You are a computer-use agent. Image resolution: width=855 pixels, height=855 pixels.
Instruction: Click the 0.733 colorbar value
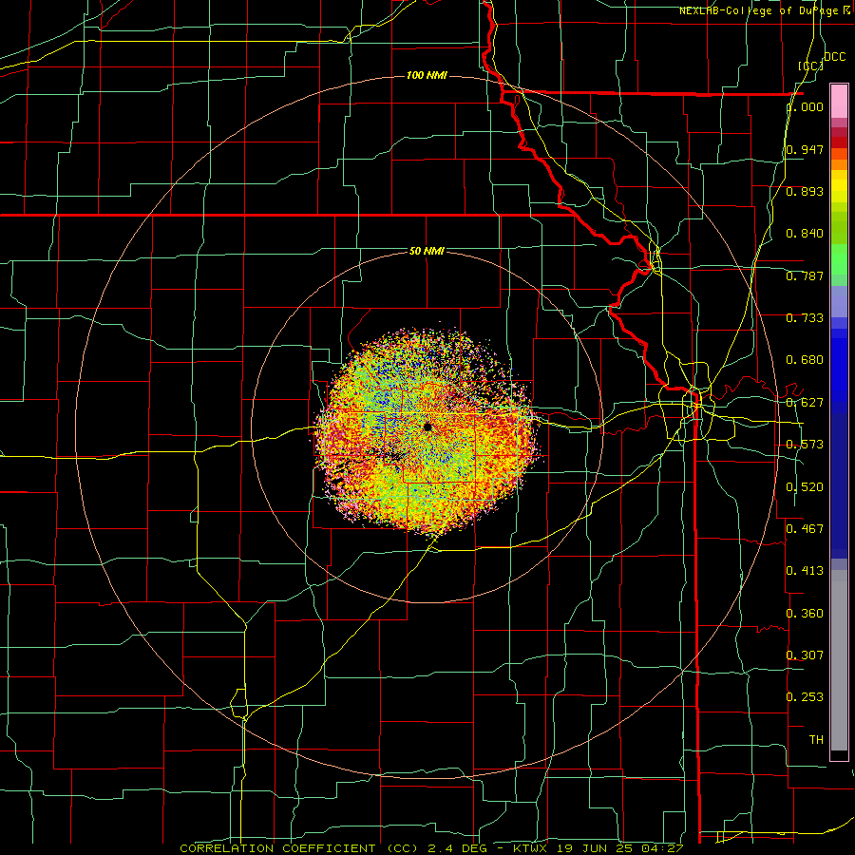point(805,318)
